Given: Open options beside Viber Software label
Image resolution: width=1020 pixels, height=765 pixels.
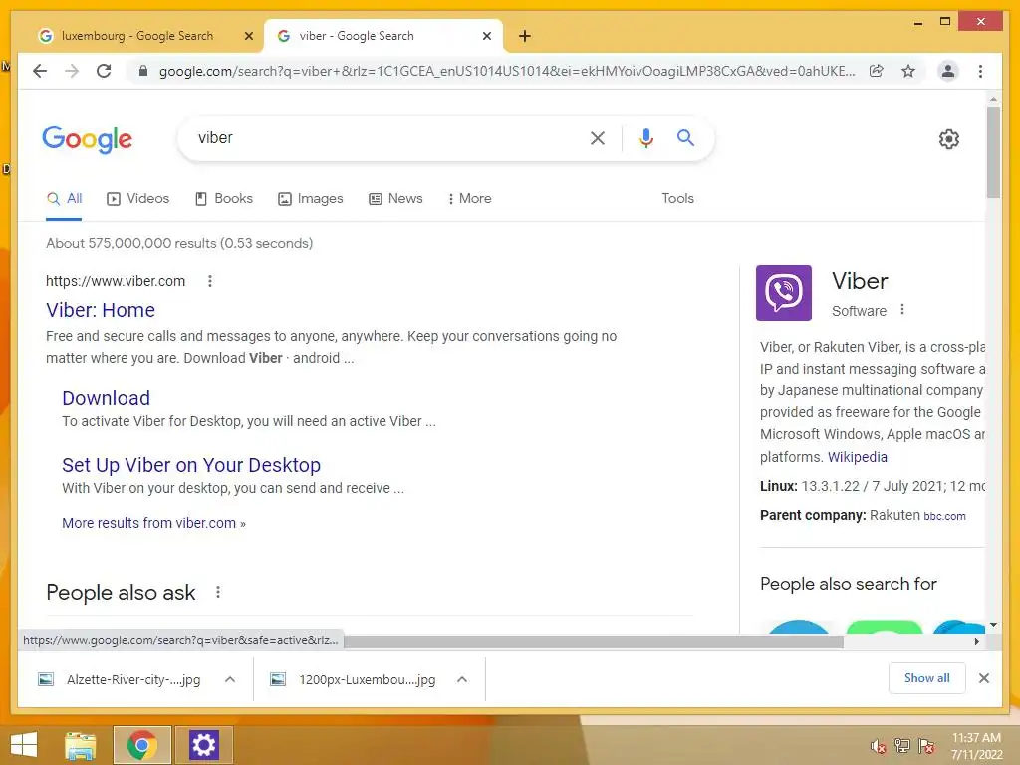Looking at the screenshot, I should point(902,309).
